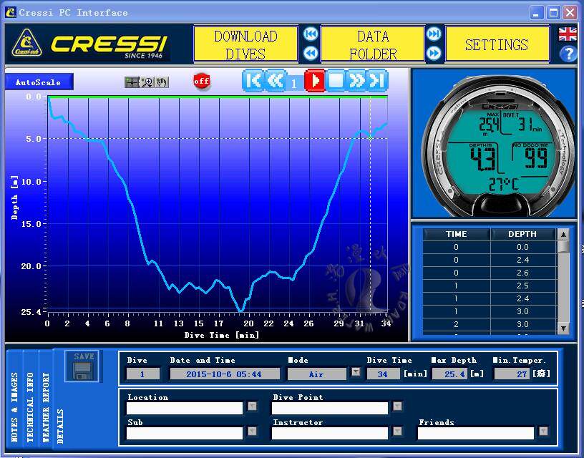Click the rewind icon left of DATA FOLDER

click(311, 53)
